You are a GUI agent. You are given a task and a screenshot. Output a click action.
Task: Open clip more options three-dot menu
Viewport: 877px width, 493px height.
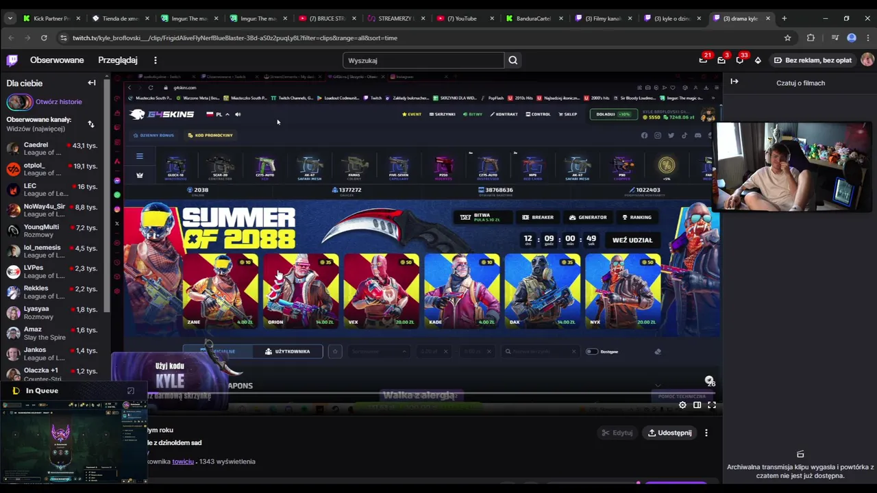pos(706,433)
